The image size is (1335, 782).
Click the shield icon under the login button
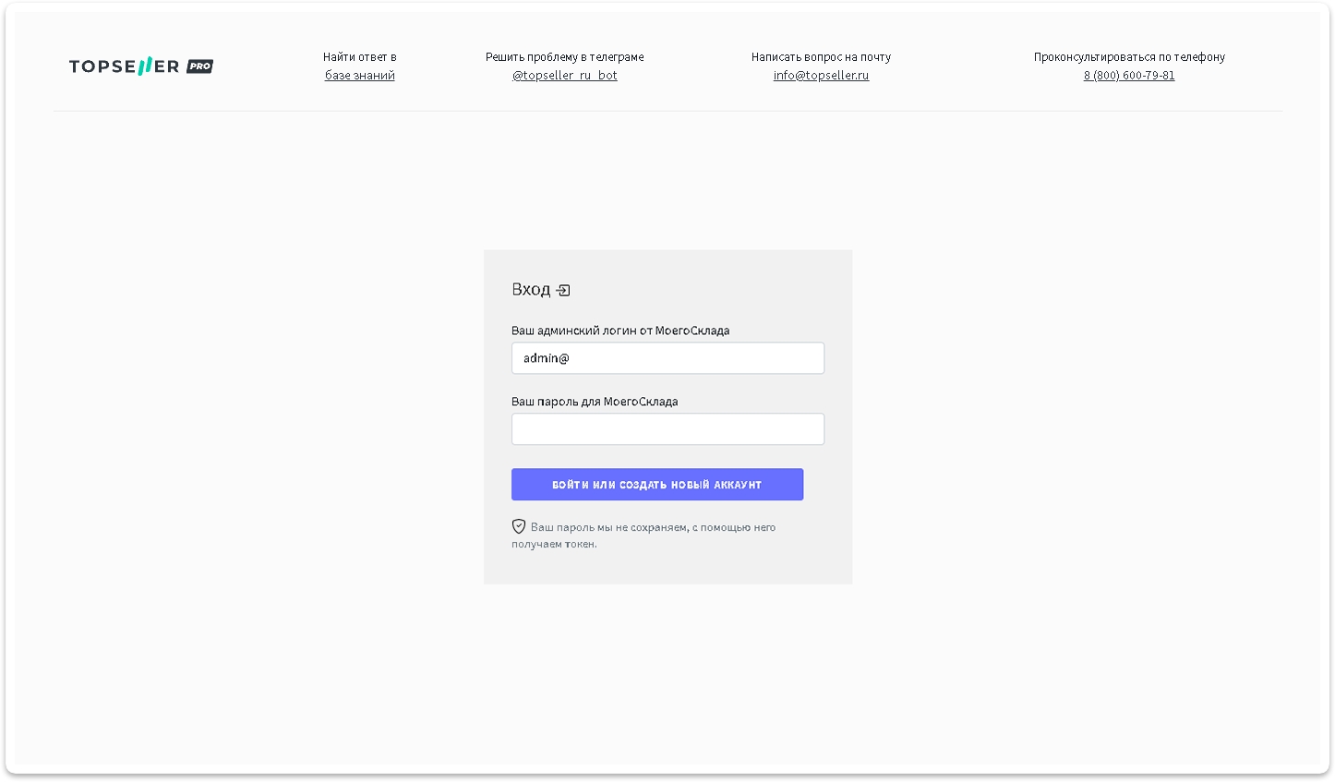pos(519,526)
